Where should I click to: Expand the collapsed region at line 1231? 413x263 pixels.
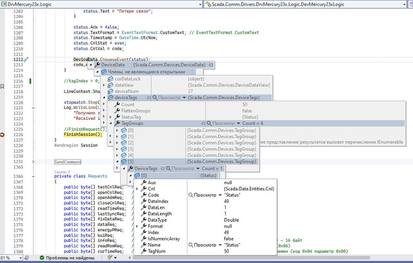click(33, 162)
